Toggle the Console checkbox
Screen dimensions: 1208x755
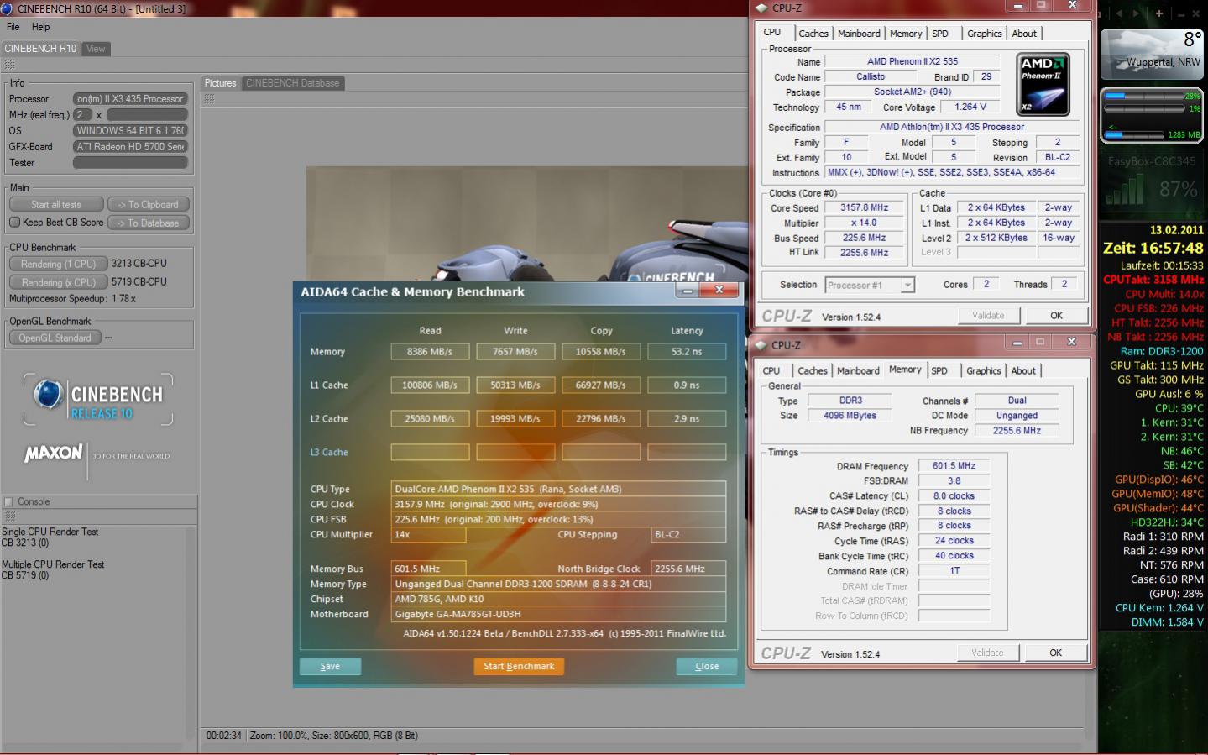click(x=8, y=501)
